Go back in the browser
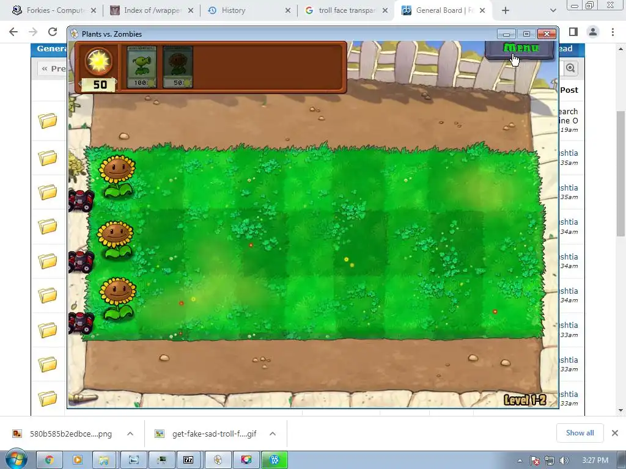The image size is (626, 469). [13, 32]
